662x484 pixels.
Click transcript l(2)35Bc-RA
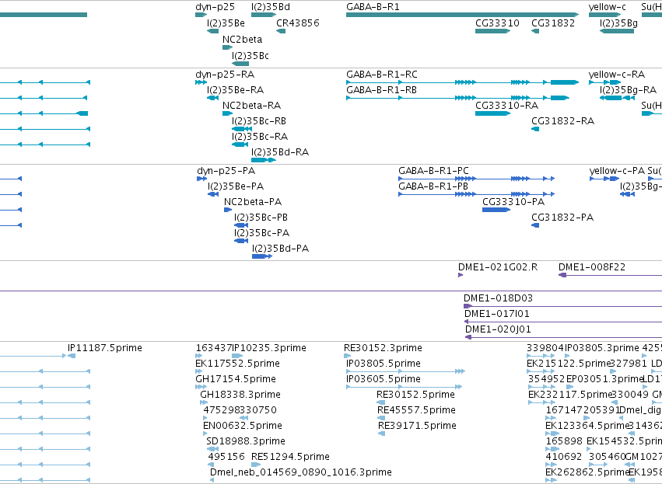click(260, 137)
